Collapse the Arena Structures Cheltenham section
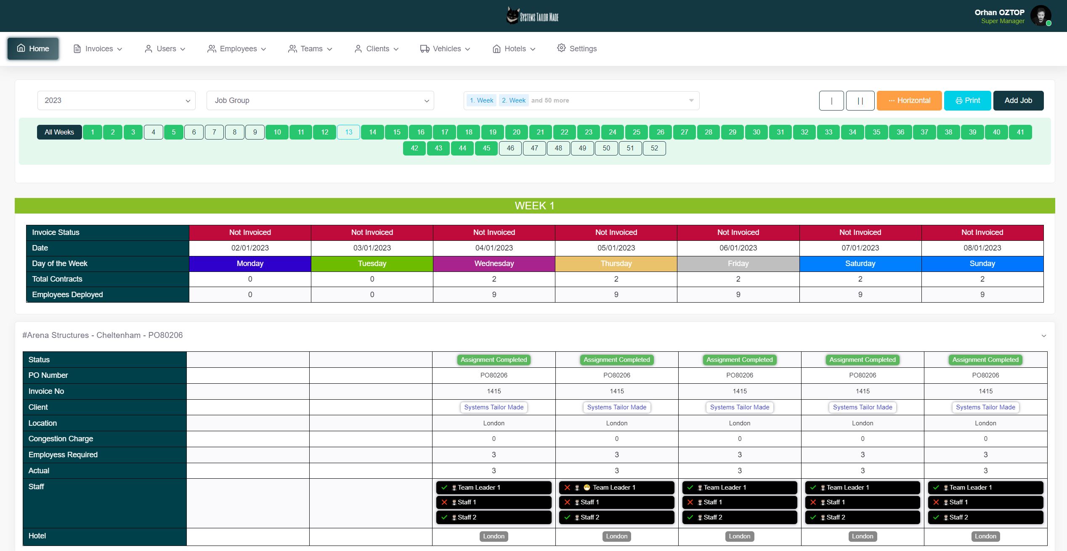 1043,335
